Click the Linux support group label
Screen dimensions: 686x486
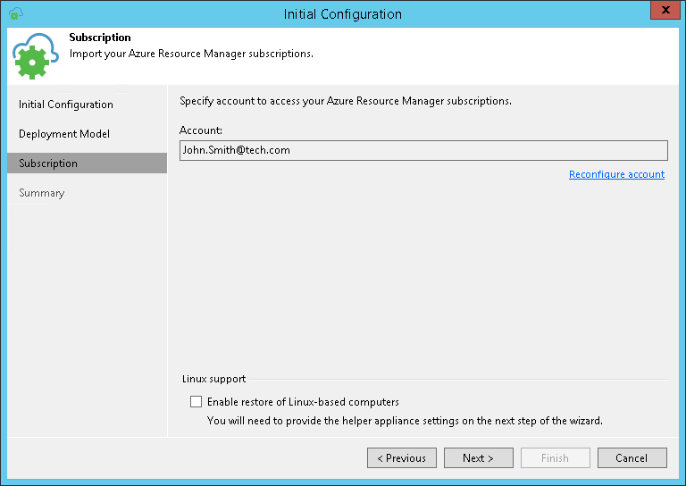click(214, 379)
